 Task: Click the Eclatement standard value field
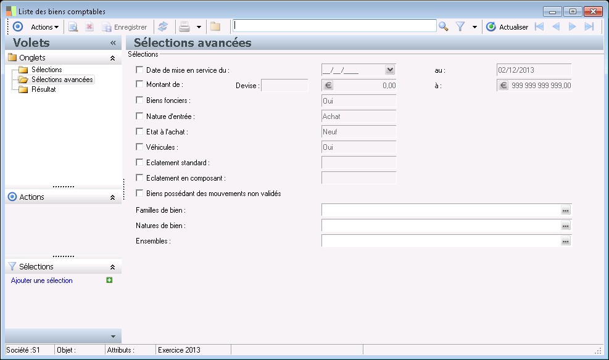coord(359,163)
